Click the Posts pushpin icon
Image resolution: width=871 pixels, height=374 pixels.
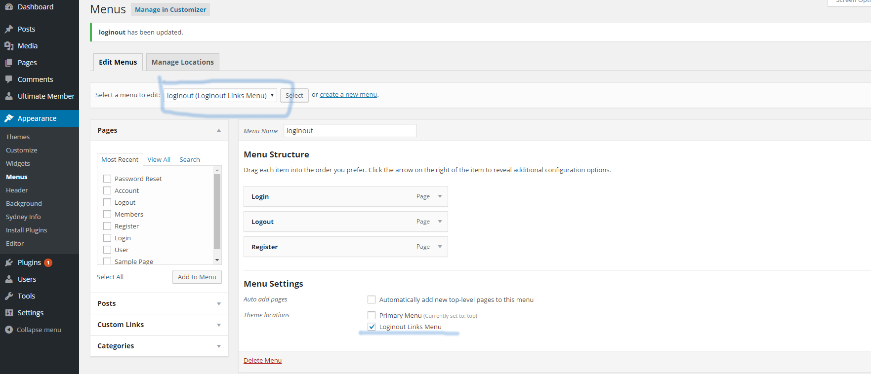click(x=9, y=29)
